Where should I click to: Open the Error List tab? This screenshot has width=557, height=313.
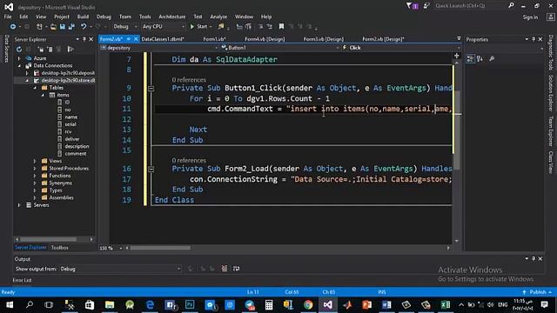click(22, 280)
